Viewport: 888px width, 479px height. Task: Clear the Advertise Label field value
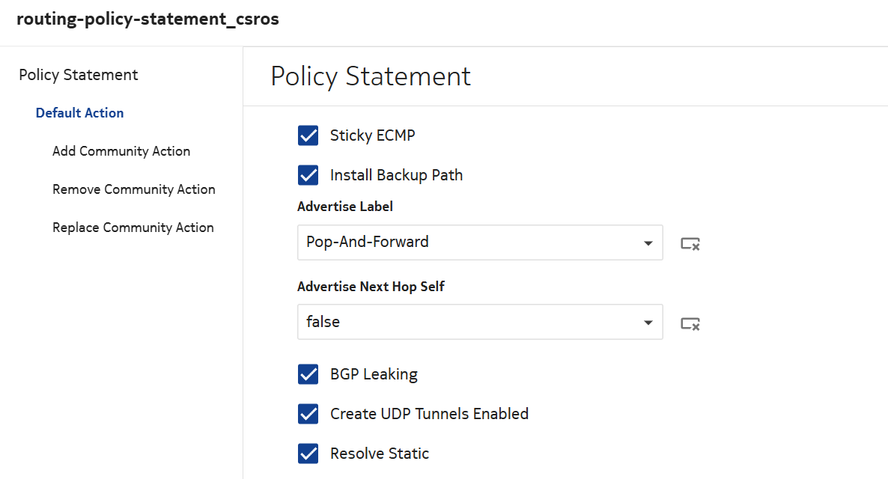point(690,243)
